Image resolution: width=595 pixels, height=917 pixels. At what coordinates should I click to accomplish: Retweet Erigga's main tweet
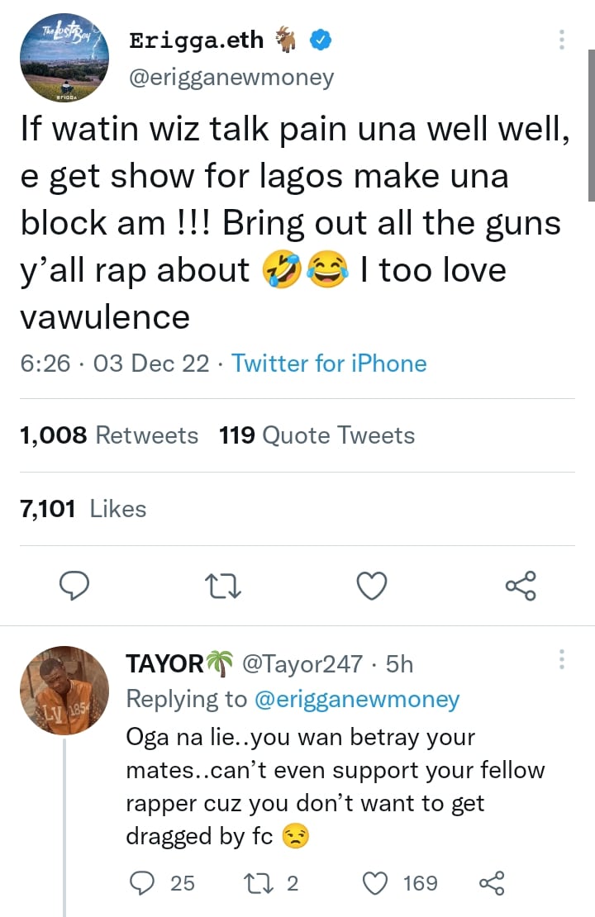pyautogui.click(x=221, y=587)
